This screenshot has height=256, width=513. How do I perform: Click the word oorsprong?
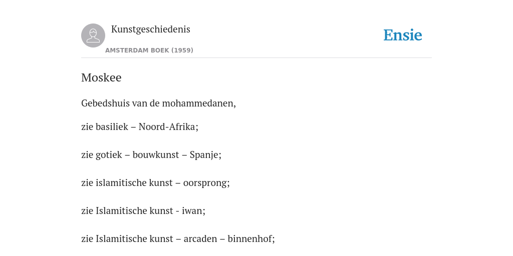click(206, 183)
